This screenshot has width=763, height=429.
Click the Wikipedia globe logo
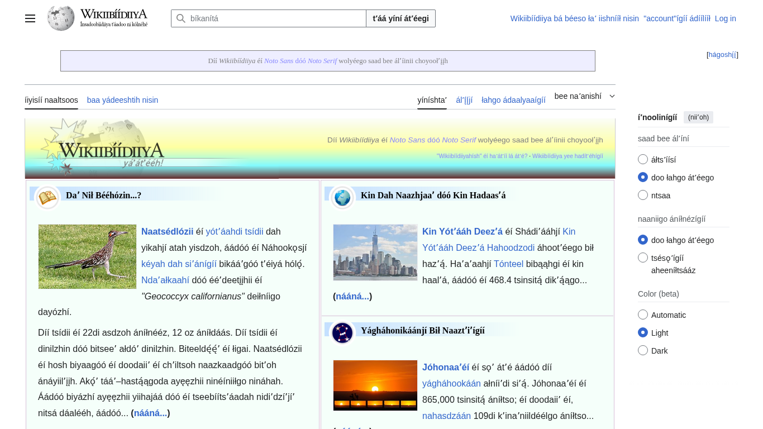pos(61,18)
